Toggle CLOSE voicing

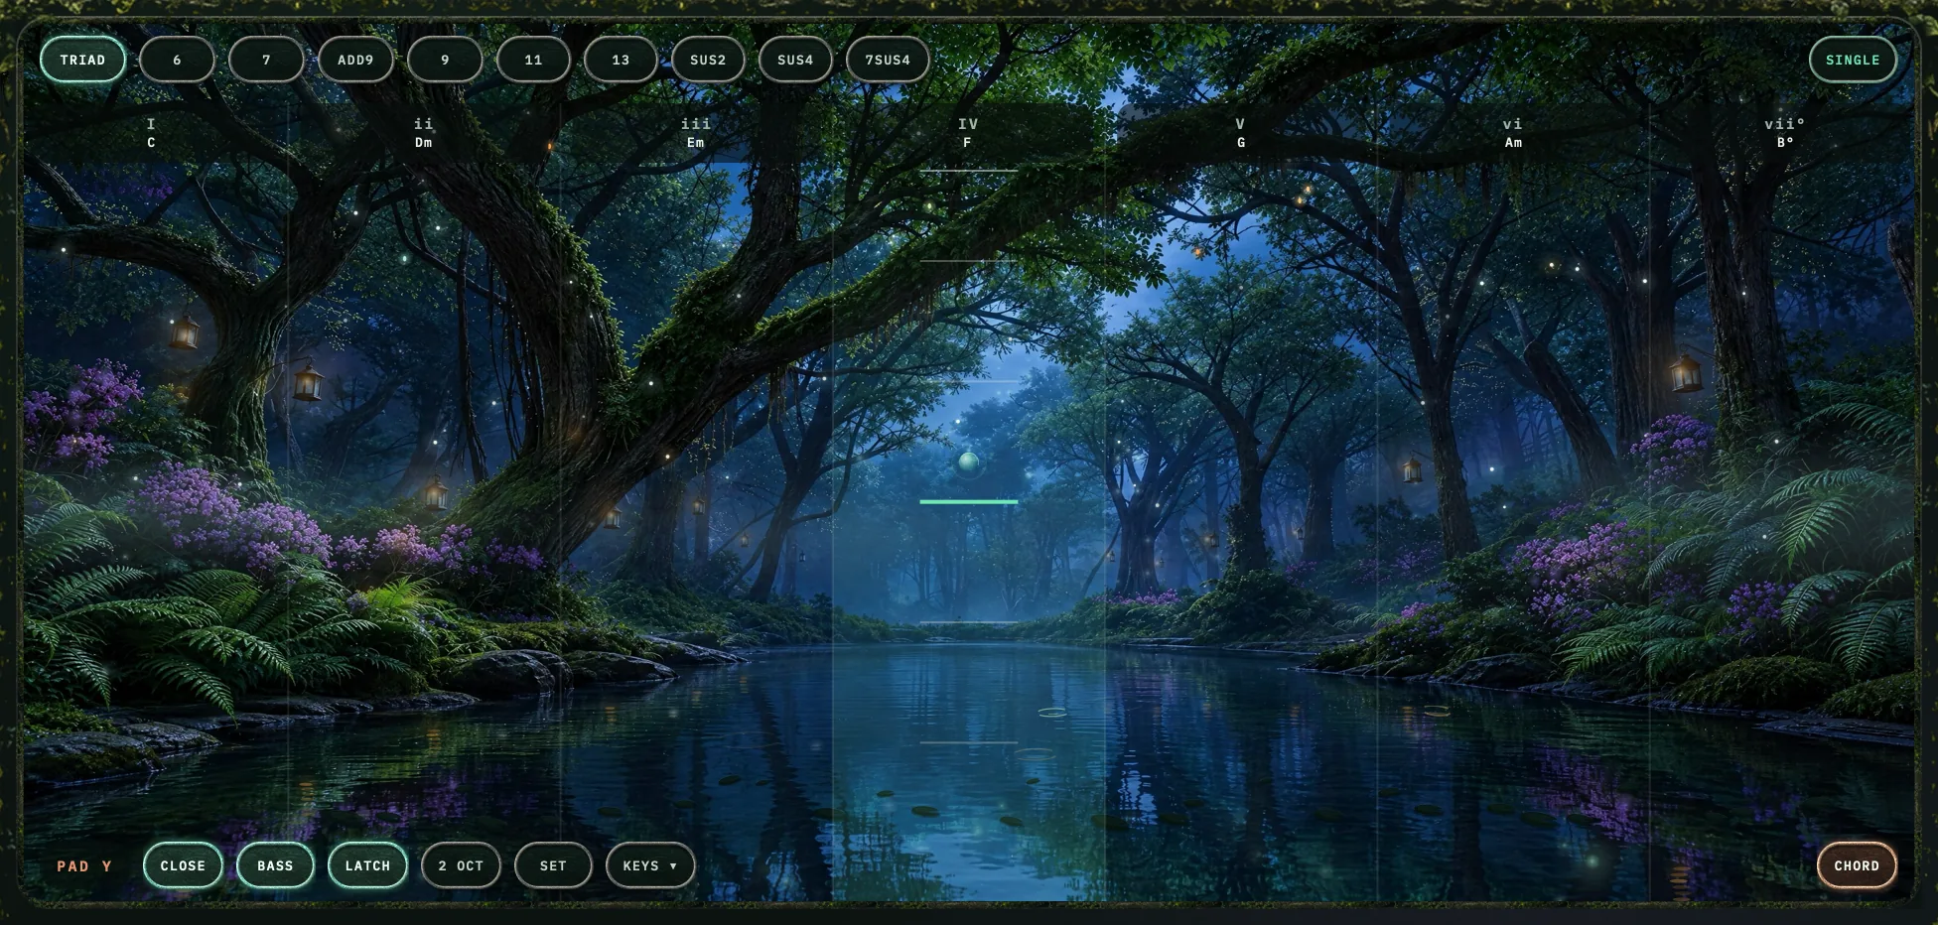[183, 865]
